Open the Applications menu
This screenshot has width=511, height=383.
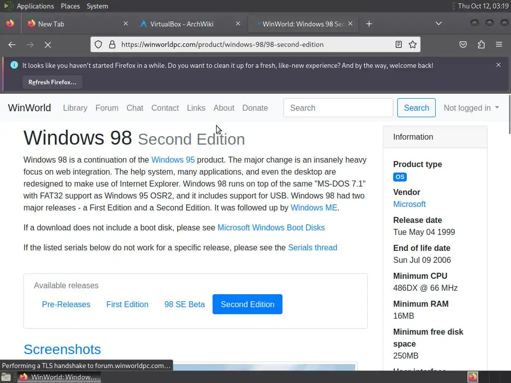click(35, 6)
